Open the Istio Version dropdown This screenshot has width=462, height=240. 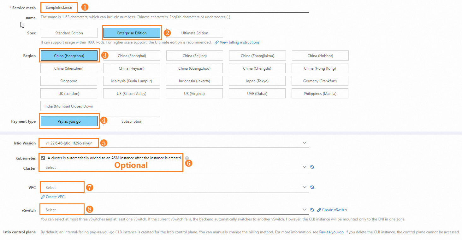coord(175,143)
